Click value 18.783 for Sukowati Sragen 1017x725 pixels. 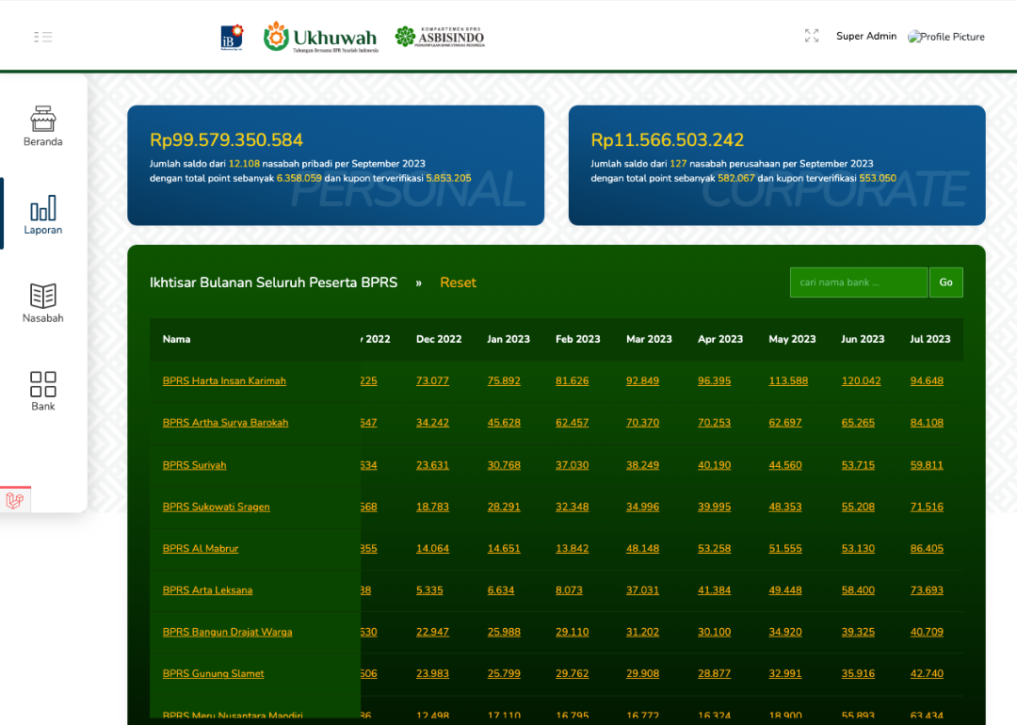(x=432, y=507)
